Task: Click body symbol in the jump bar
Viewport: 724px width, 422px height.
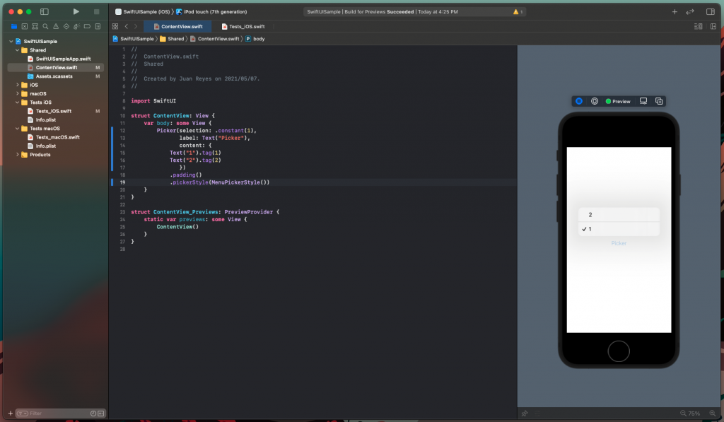Action: click(255, 39)
